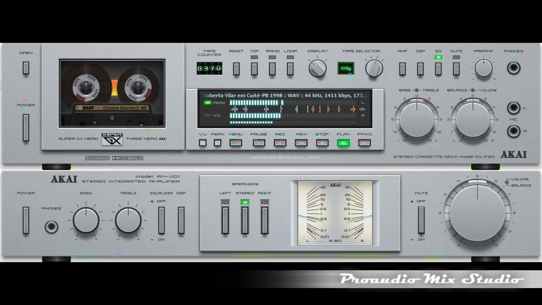
Task: Click the PAUSE transport button
Action: 259,143
